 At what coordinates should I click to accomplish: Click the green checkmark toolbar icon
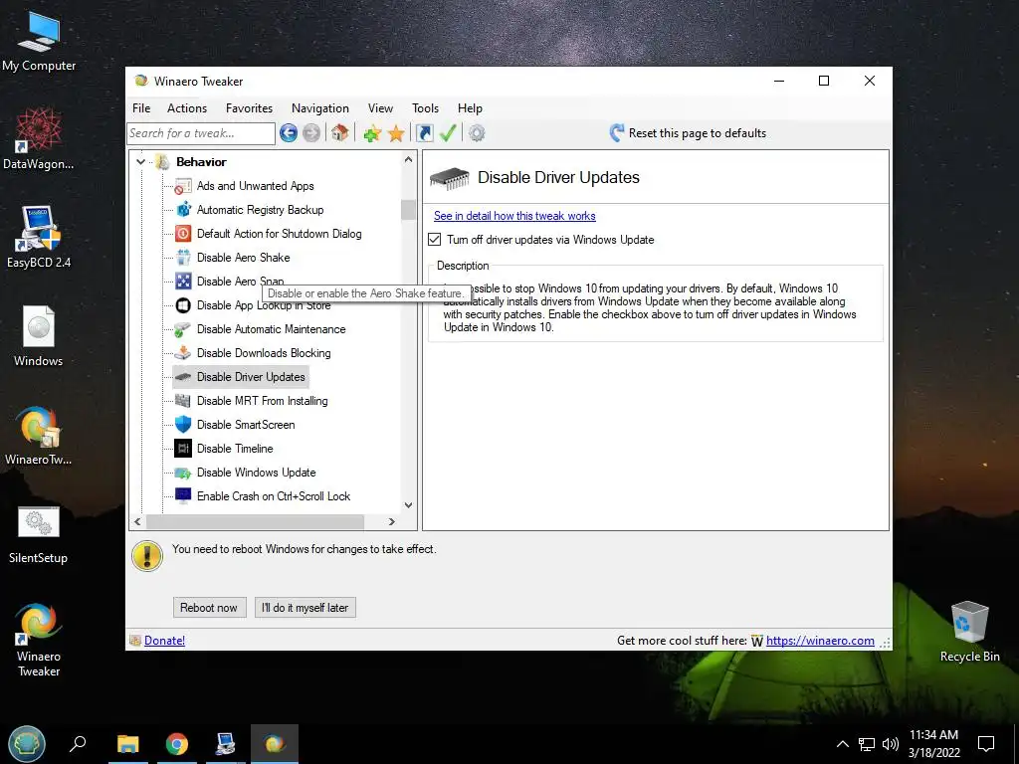(448, 133)
